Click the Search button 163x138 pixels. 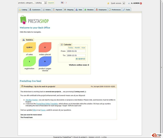click(x=51, y=3)
